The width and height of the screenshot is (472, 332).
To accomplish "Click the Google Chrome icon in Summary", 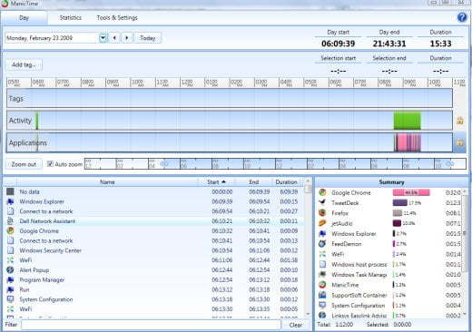I will [x=322, y=192].
